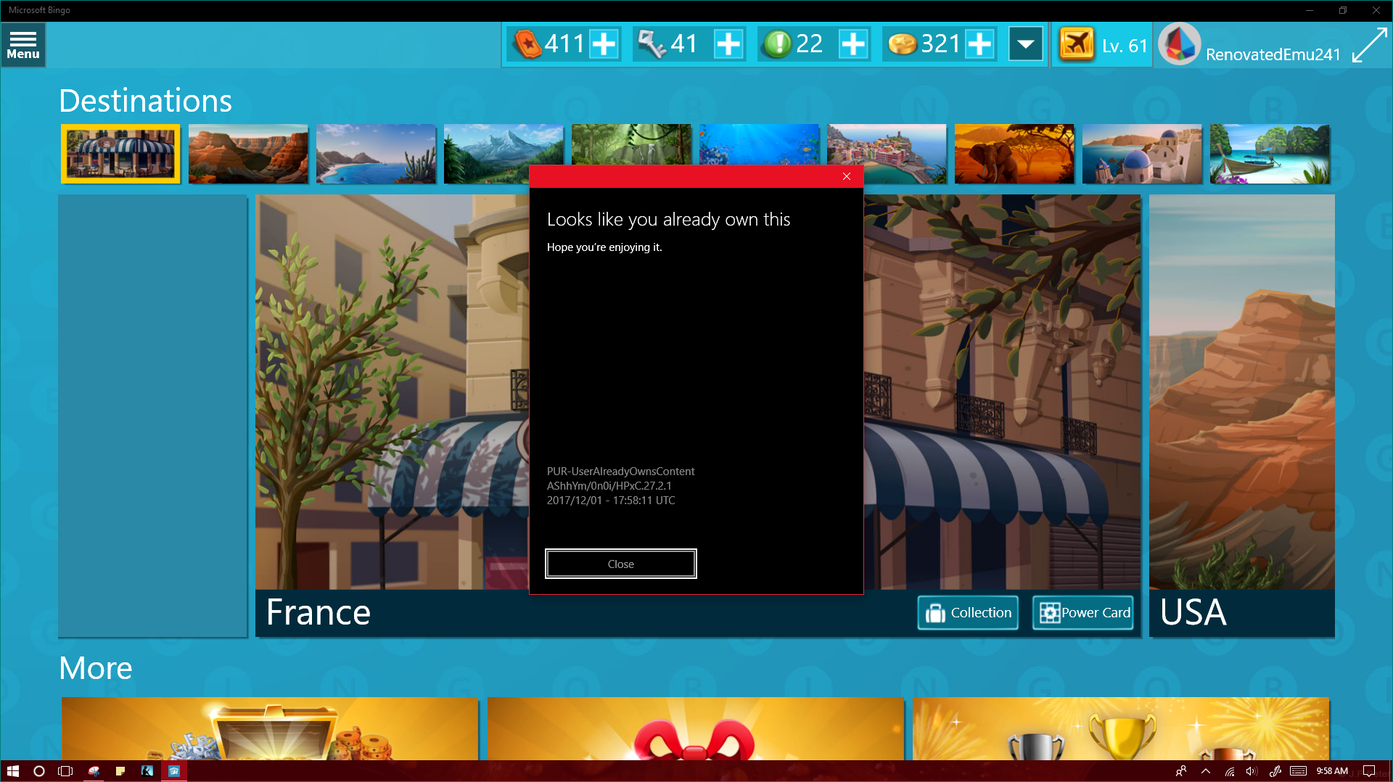
Task: Select the underwater reef destination thumbnail
Action: [759, 145]
